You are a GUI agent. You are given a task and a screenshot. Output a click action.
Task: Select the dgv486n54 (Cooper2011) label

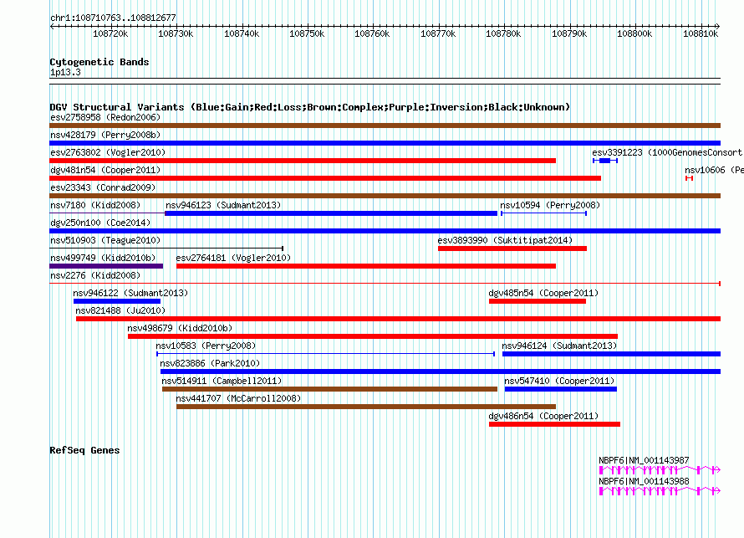(x=543, y=416)
